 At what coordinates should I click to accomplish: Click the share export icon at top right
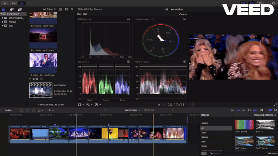pos(273,3)
